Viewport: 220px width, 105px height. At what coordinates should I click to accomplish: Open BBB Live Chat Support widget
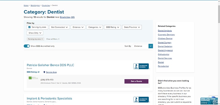pyautogui.click(x=209, y=101)
